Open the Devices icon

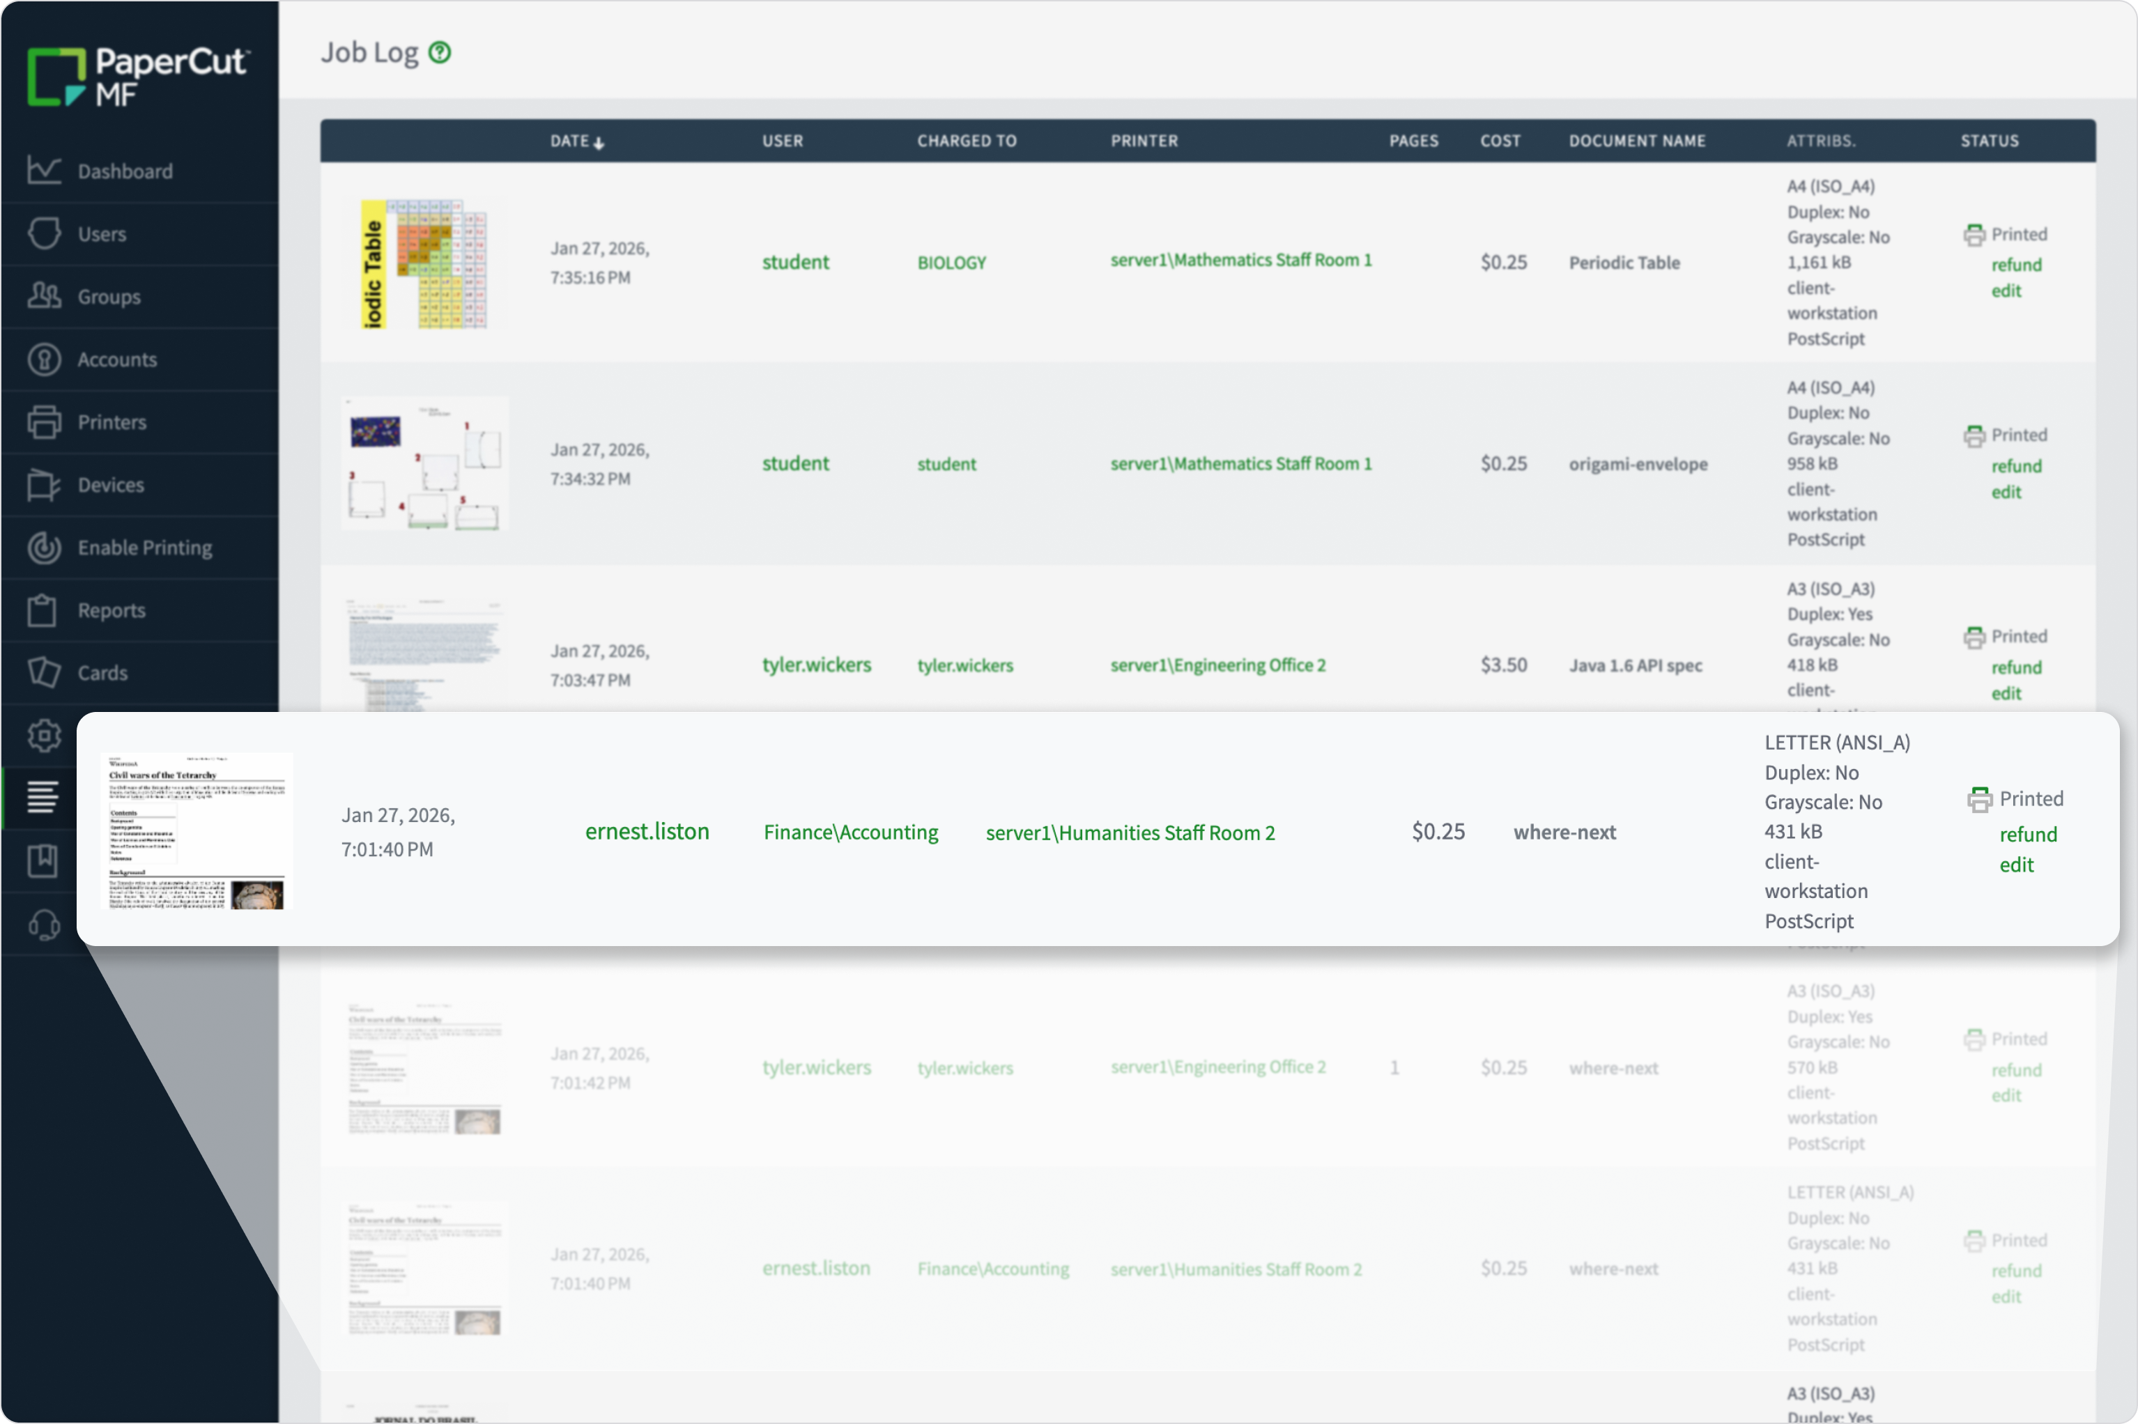coord(43,484)
